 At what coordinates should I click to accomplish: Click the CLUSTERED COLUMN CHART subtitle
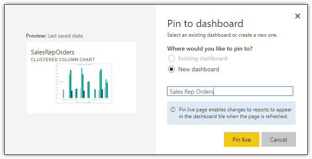pos(63,59)
